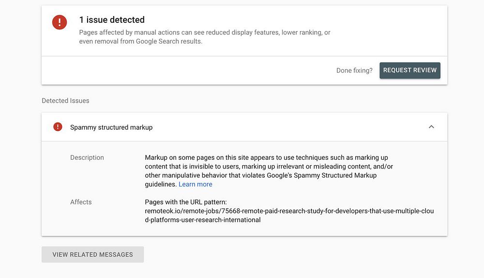Click the 'Affects' field label
Viewport: 484px width, 278px height.
point(81,202)
